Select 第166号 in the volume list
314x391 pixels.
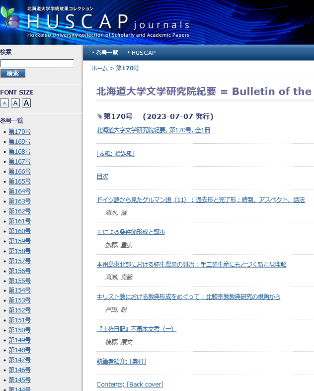pos(20,171)
